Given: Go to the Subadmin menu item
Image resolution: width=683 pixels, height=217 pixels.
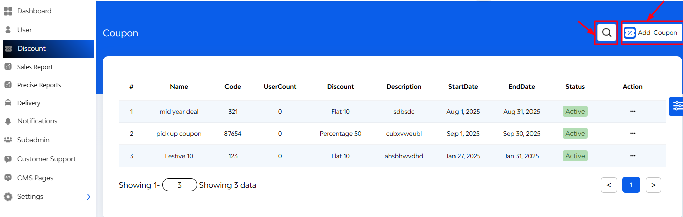Looking at the screenshot, I should [x=33, y=140].
